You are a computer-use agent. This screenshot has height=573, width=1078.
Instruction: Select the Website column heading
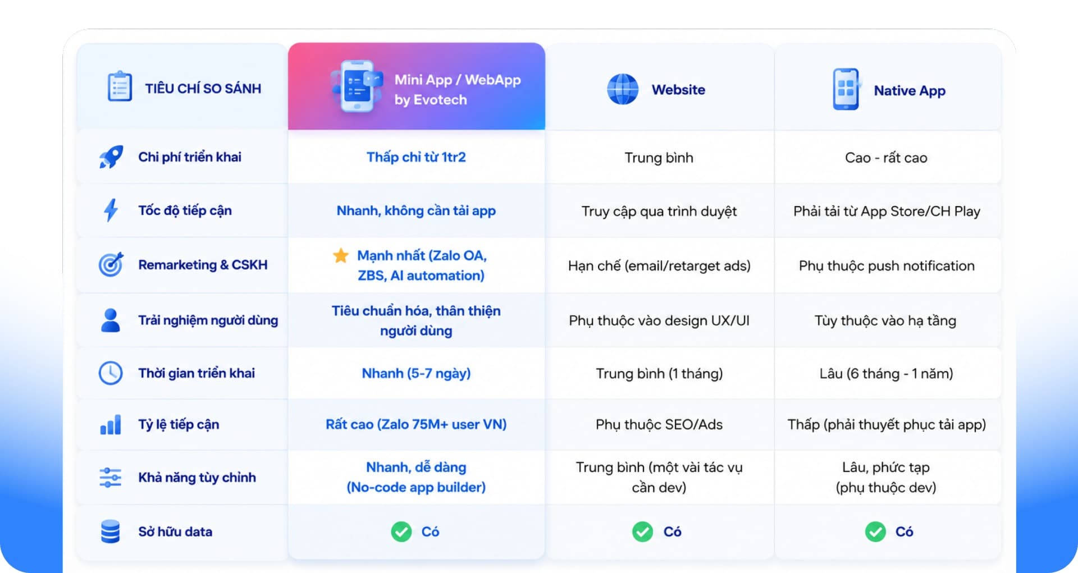click(x=678, y=90)
